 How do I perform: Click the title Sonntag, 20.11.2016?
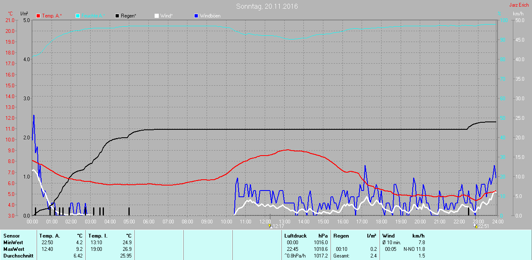[x=267, y=6]
